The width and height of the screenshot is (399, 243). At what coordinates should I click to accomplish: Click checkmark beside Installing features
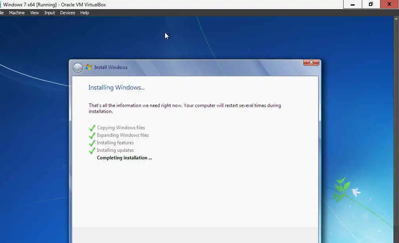pos(92,143)
